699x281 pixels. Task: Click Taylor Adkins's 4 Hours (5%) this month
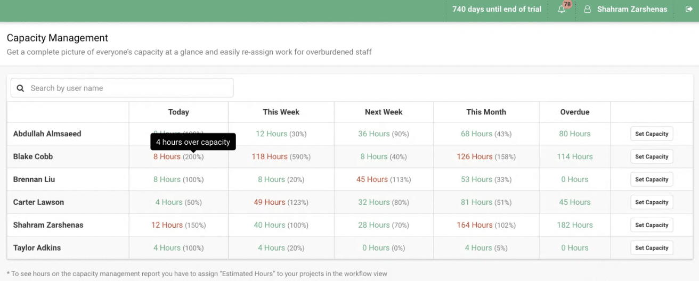click(486, 248)
